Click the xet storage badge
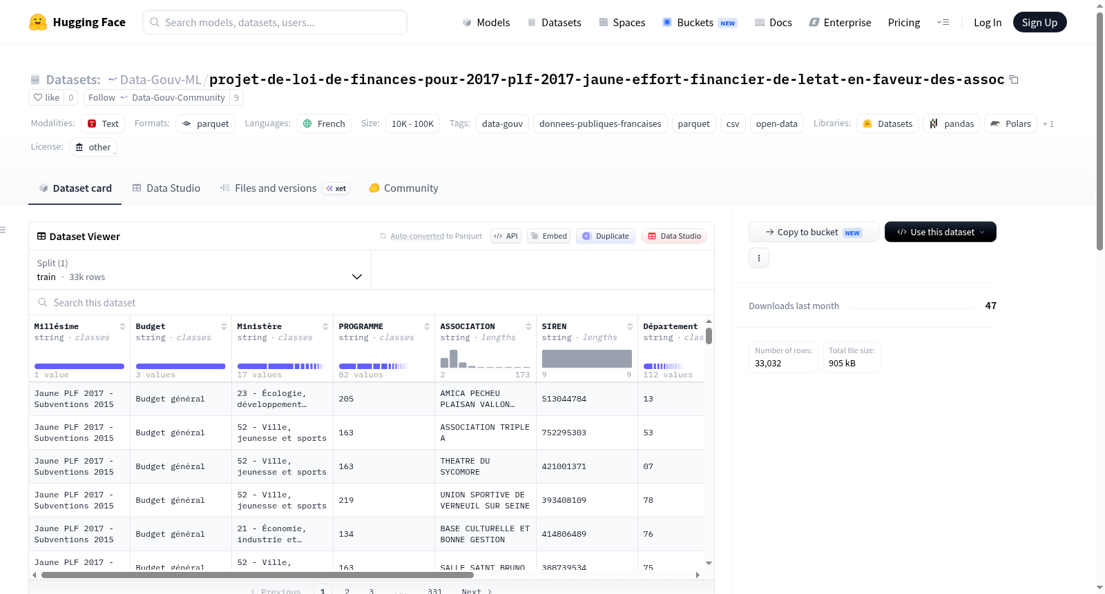Image resolution: width=1105 pixels, height=594 pixels. click(336, 188)
